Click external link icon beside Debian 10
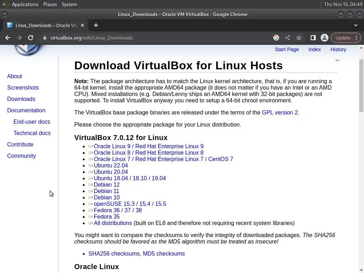 pyautogui.click(x=91, y=198)
